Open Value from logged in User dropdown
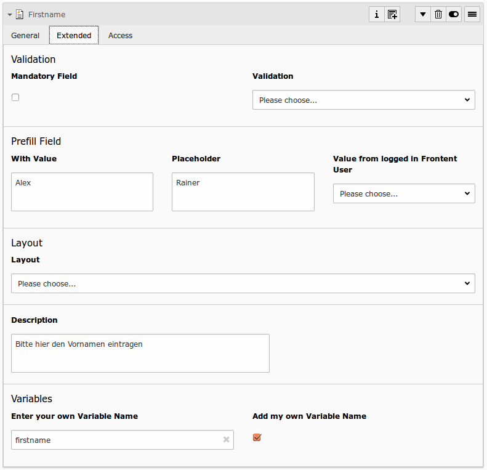 tap(404, 193)
